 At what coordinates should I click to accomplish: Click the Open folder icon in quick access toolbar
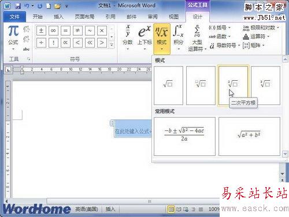point(57,6)
